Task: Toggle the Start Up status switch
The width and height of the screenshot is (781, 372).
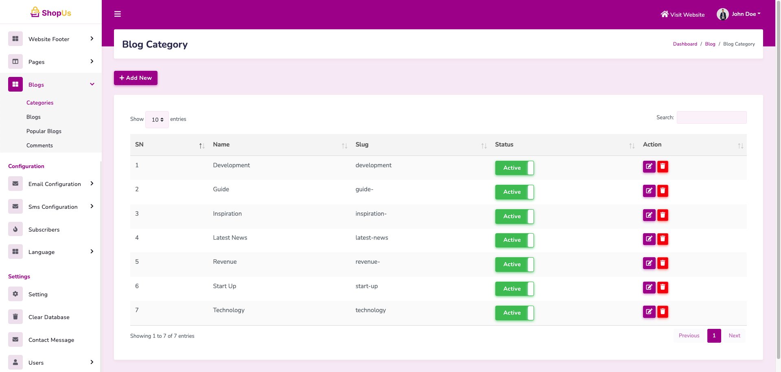Action: 514,289
